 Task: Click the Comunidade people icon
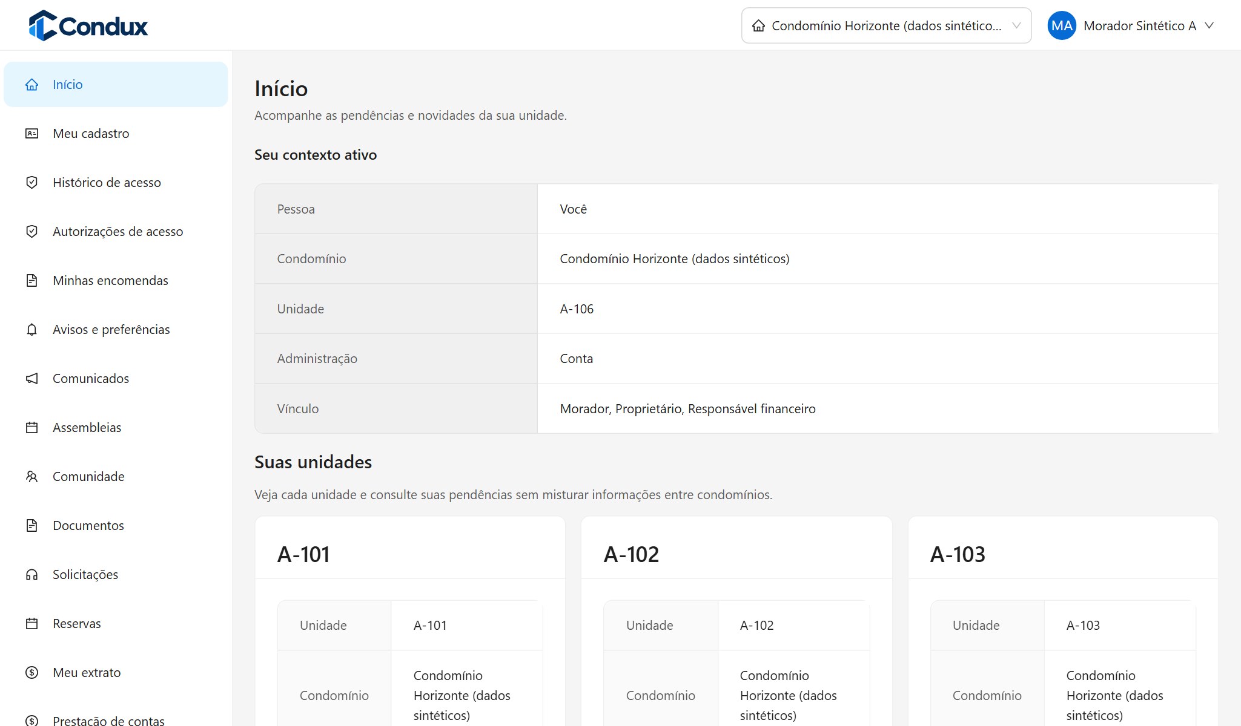coord(32,477)
